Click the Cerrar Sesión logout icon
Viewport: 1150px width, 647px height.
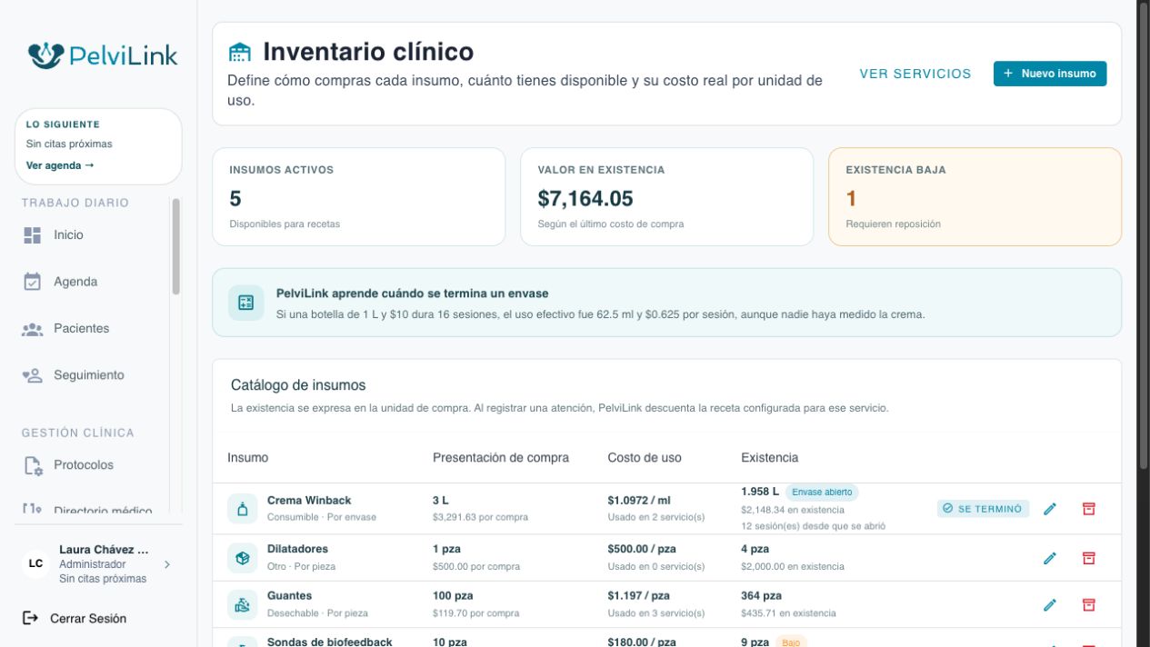point(31,618)
